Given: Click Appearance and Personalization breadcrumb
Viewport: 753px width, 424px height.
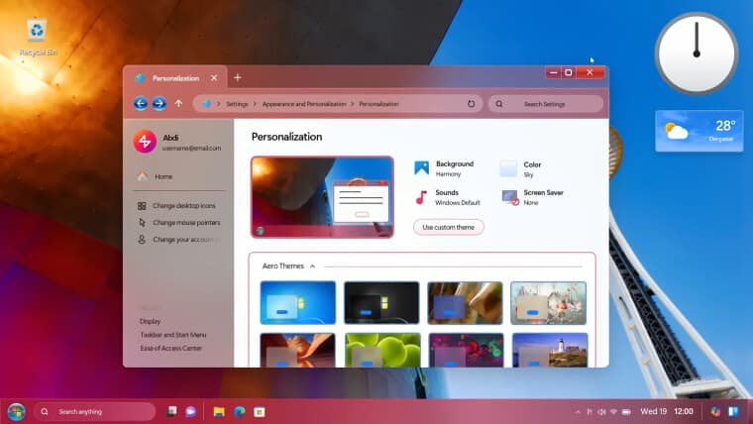Looking at the screenshot, I should (x=304, y=104).
